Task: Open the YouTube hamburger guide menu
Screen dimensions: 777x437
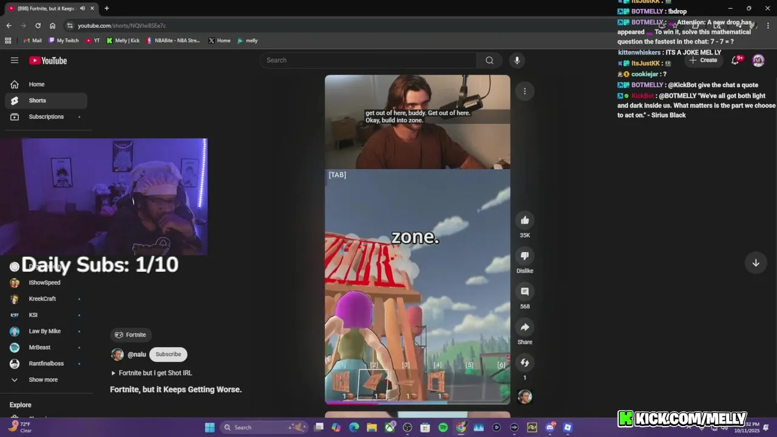Action: click(x=15, y=60)
